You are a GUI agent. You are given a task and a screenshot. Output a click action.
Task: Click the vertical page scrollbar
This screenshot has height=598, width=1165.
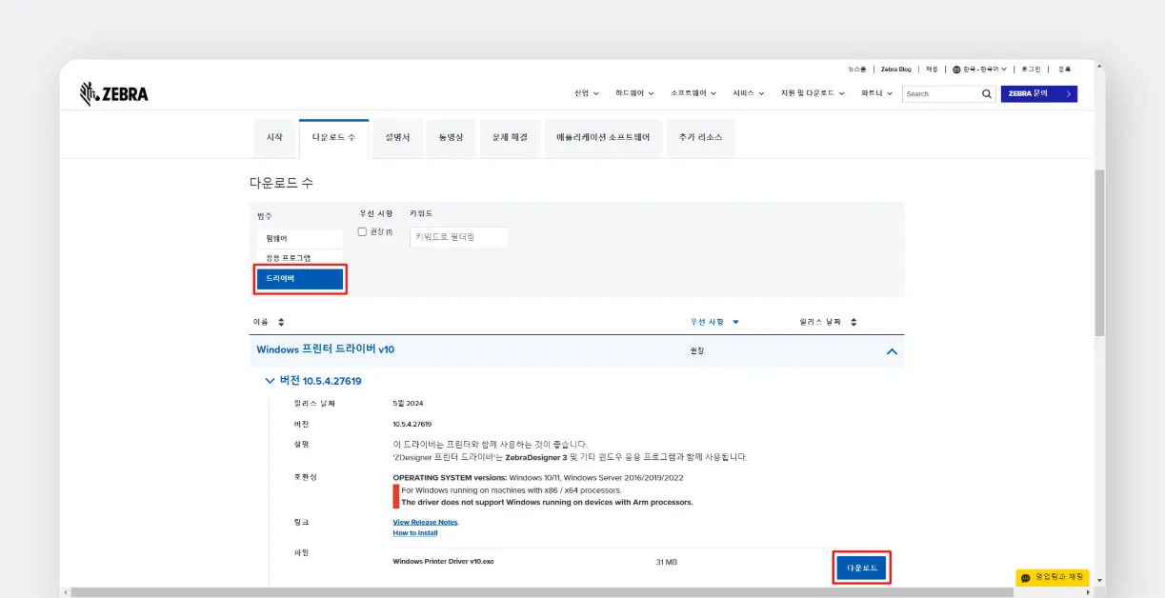(1099, 252)
